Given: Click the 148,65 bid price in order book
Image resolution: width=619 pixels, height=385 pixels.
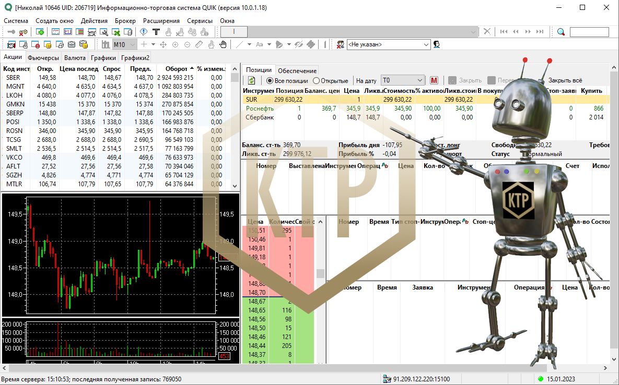Looking at the screenshot, I should 256,310.
